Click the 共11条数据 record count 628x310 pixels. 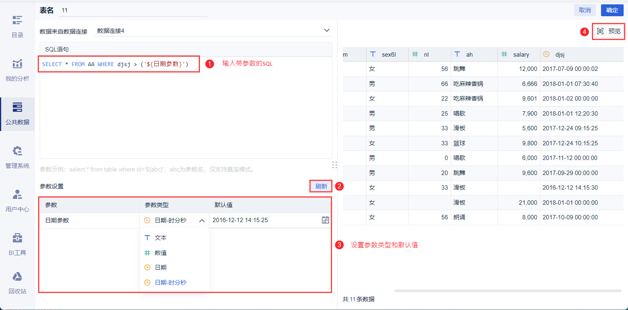[359, 299]
